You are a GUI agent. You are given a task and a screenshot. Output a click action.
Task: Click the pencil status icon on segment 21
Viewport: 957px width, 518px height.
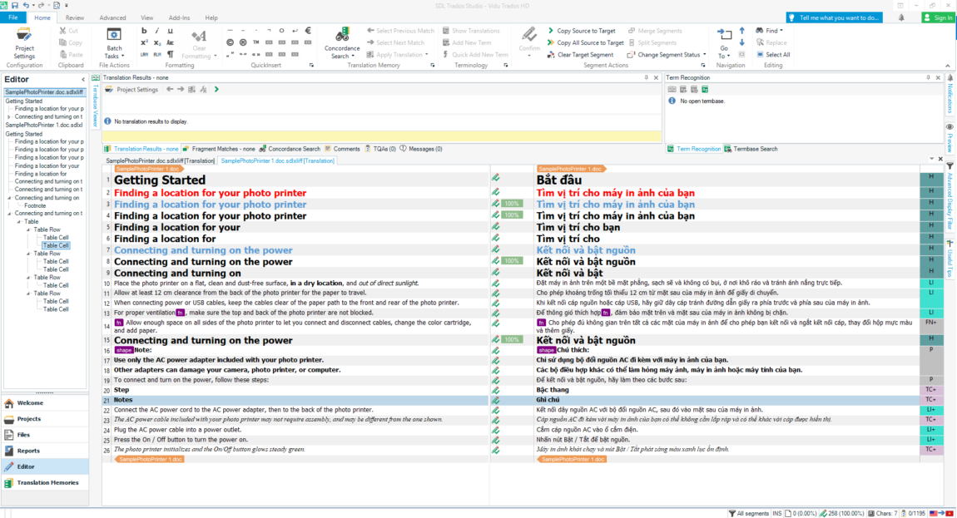pyautogui.click(x=496, y=400)
